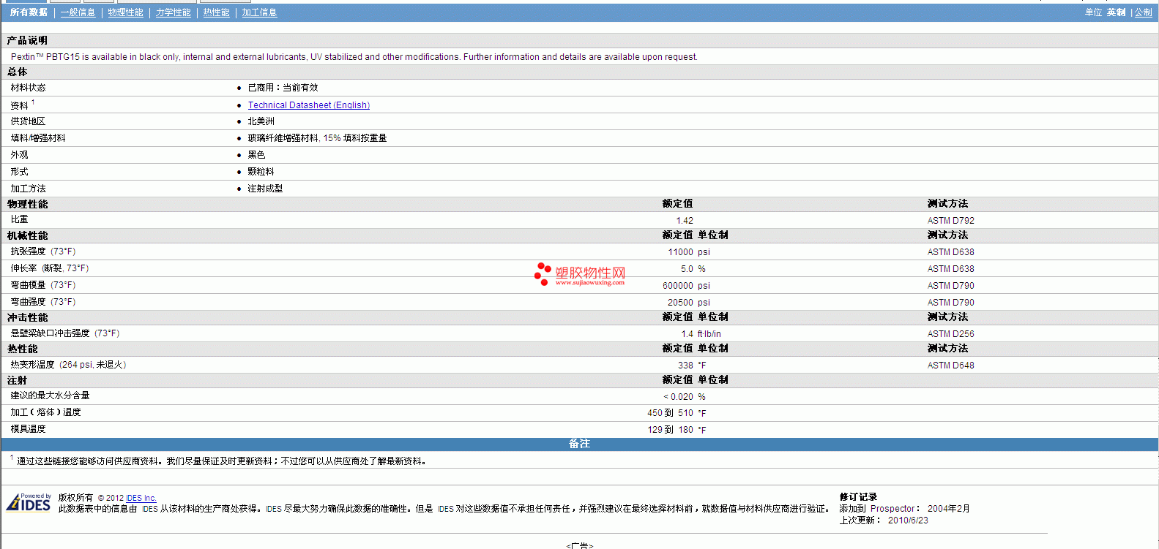This screenshot has height=549, width=1159.
Task: Select the 建议的最大水分含量 label
Action: coord(50,395)
